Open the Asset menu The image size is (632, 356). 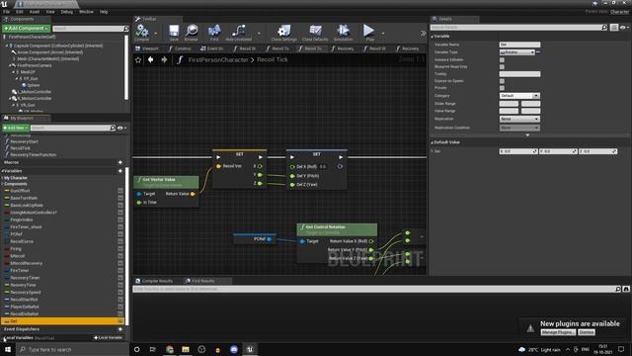35,12
